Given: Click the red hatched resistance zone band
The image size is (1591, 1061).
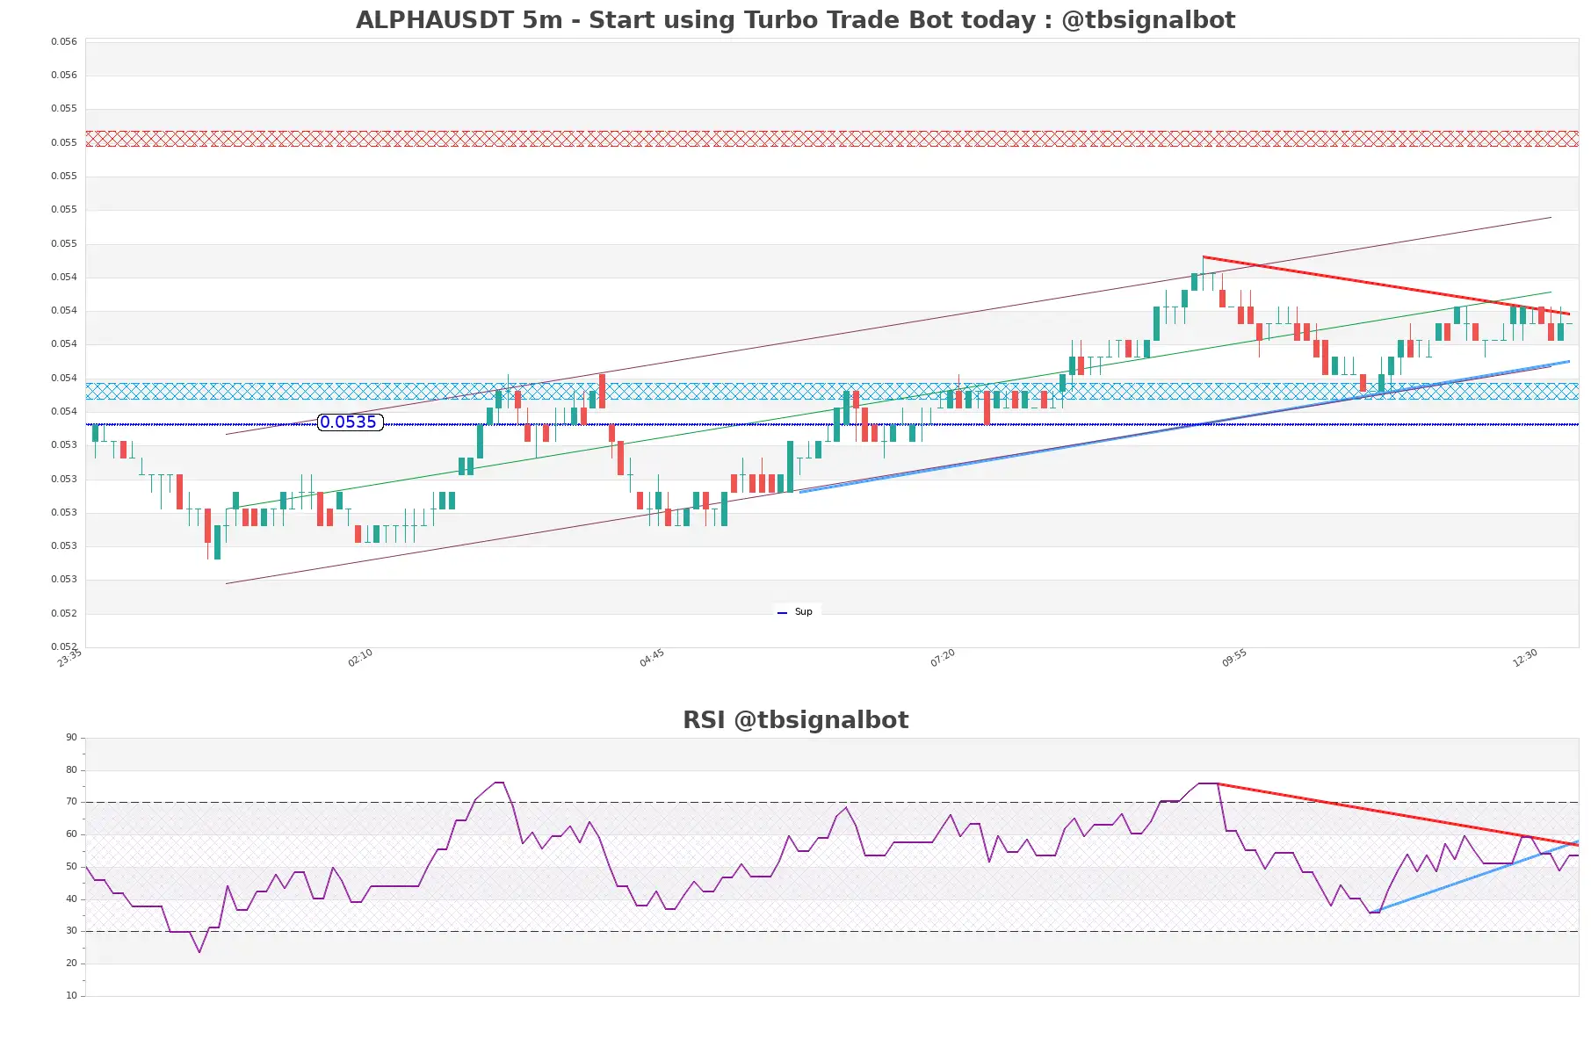Looking at the screenshot, I should [832, 139].
